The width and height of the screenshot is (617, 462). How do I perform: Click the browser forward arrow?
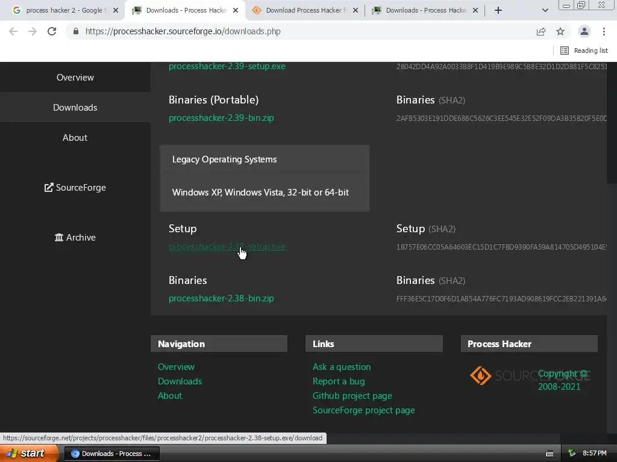[x=33, y=31]
